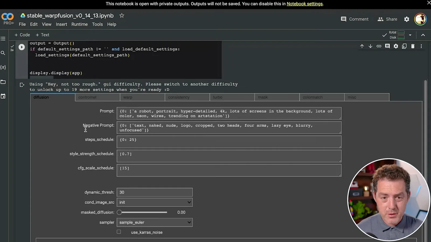Screen dimensions: 431x242
Task: Collapse the header with chevron up
Action: click(423, 35)
